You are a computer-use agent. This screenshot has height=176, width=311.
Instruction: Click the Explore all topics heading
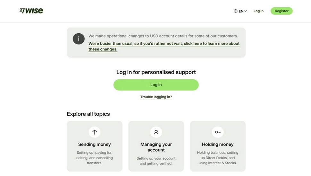click(88, 114)
